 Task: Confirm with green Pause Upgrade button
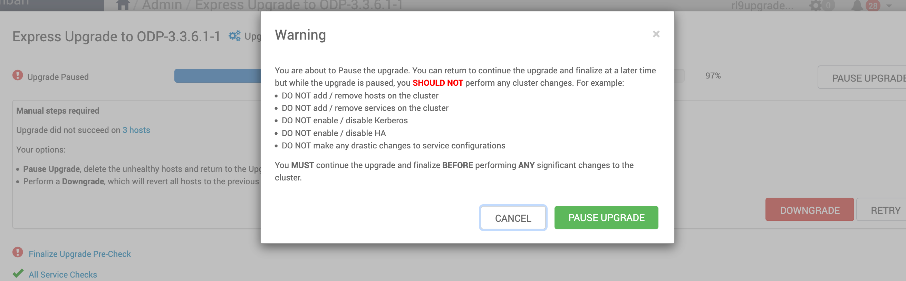click(606, 218)
